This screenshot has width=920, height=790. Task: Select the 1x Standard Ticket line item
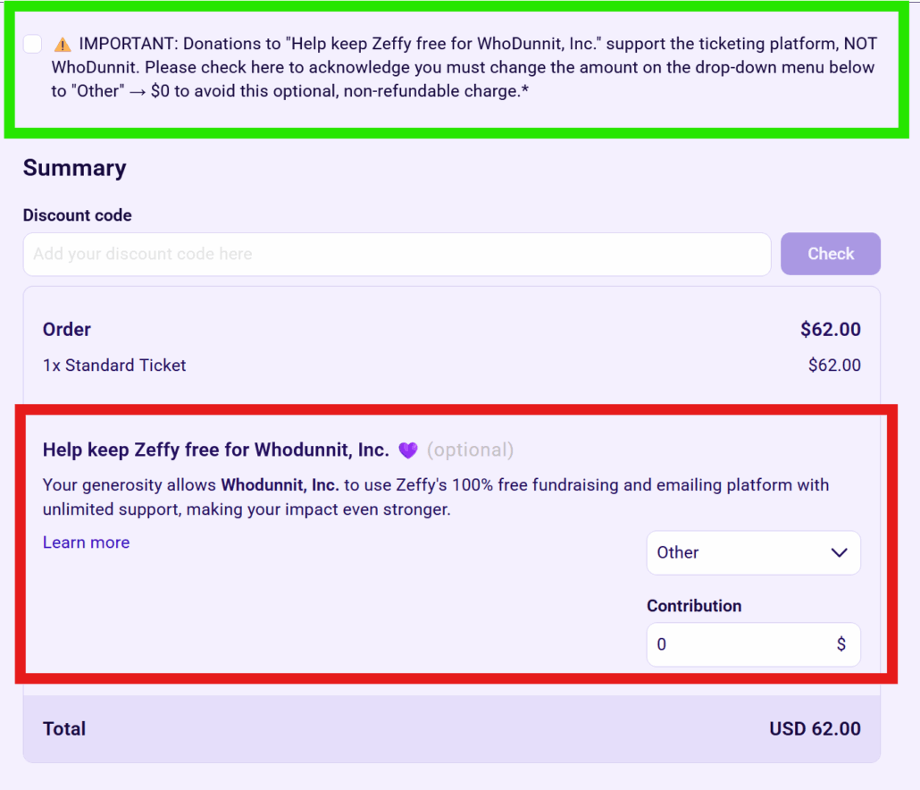click(x=114, y=366)
